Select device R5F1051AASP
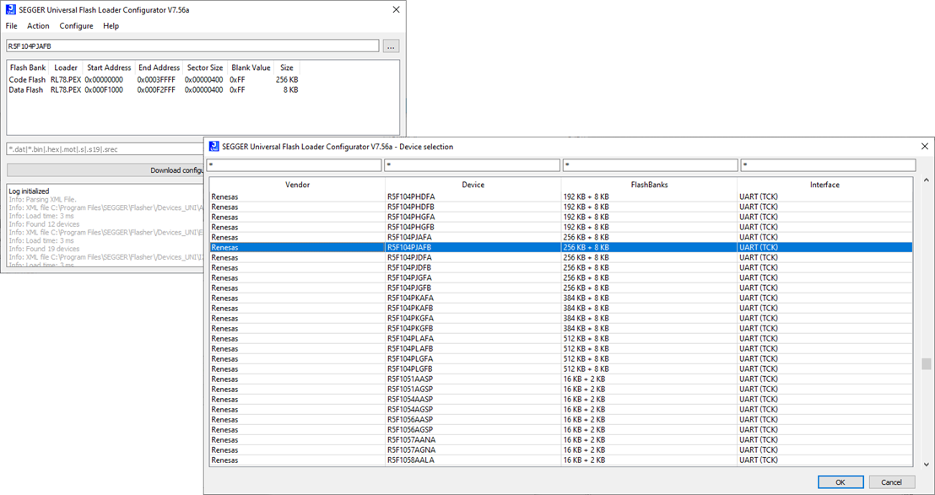Viewport: 935px width, 495px height. point(561,379)
